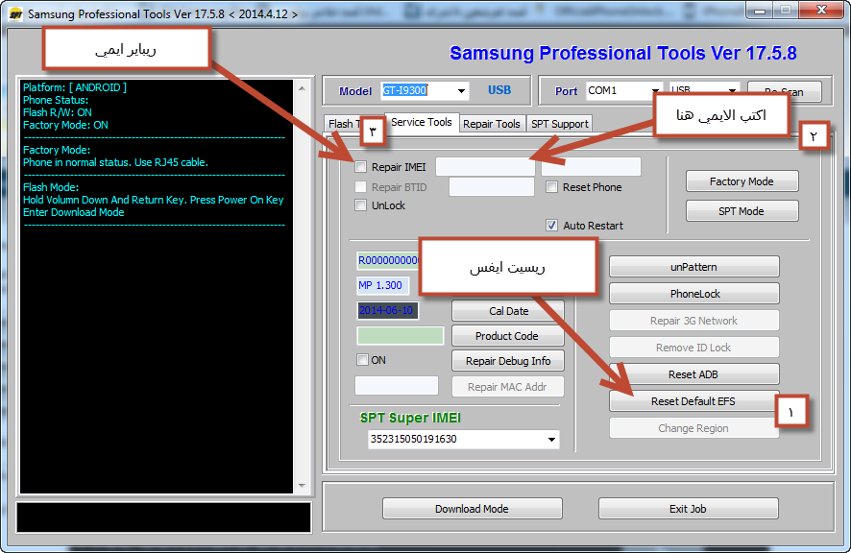Screen dimensions: 851x553
Task: Click the Re-Scan button
Action: (x=784, y=92)
